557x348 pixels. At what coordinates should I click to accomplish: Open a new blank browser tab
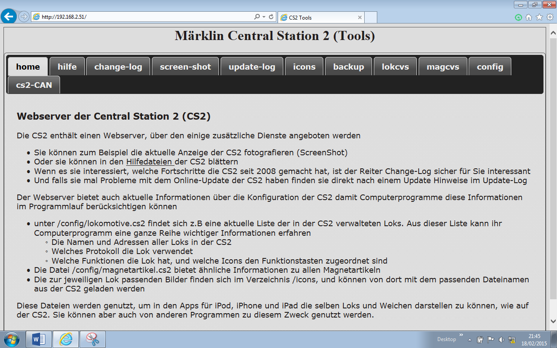coord(370,17)
